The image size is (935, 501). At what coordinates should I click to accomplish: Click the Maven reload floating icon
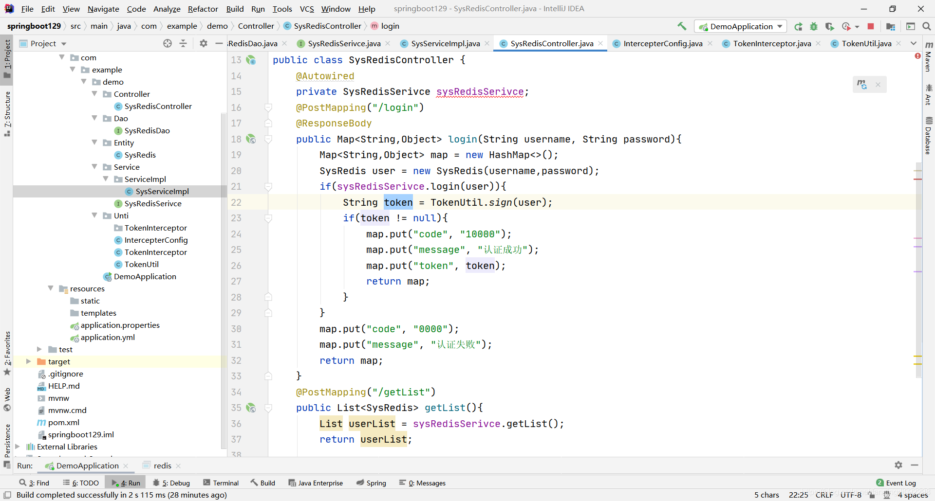point(862,85)
